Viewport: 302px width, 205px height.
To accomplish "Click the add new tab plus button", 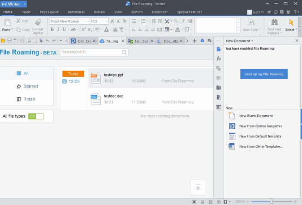I will [x=194, y=41].
